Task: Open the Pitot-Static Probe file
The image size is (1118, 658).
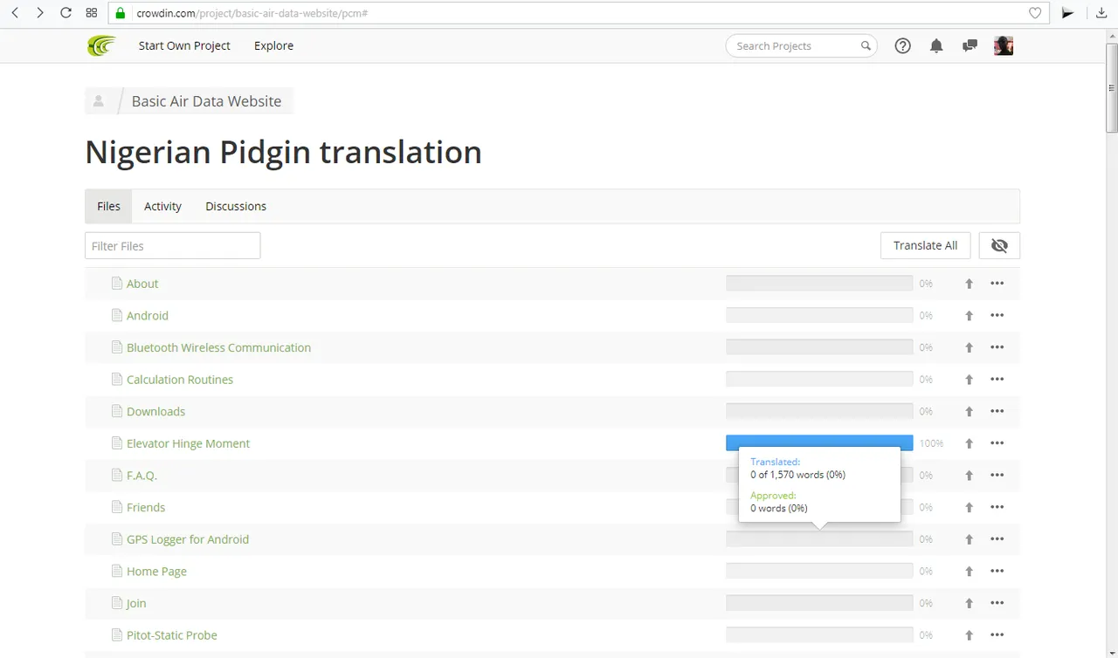Action: 172,635
